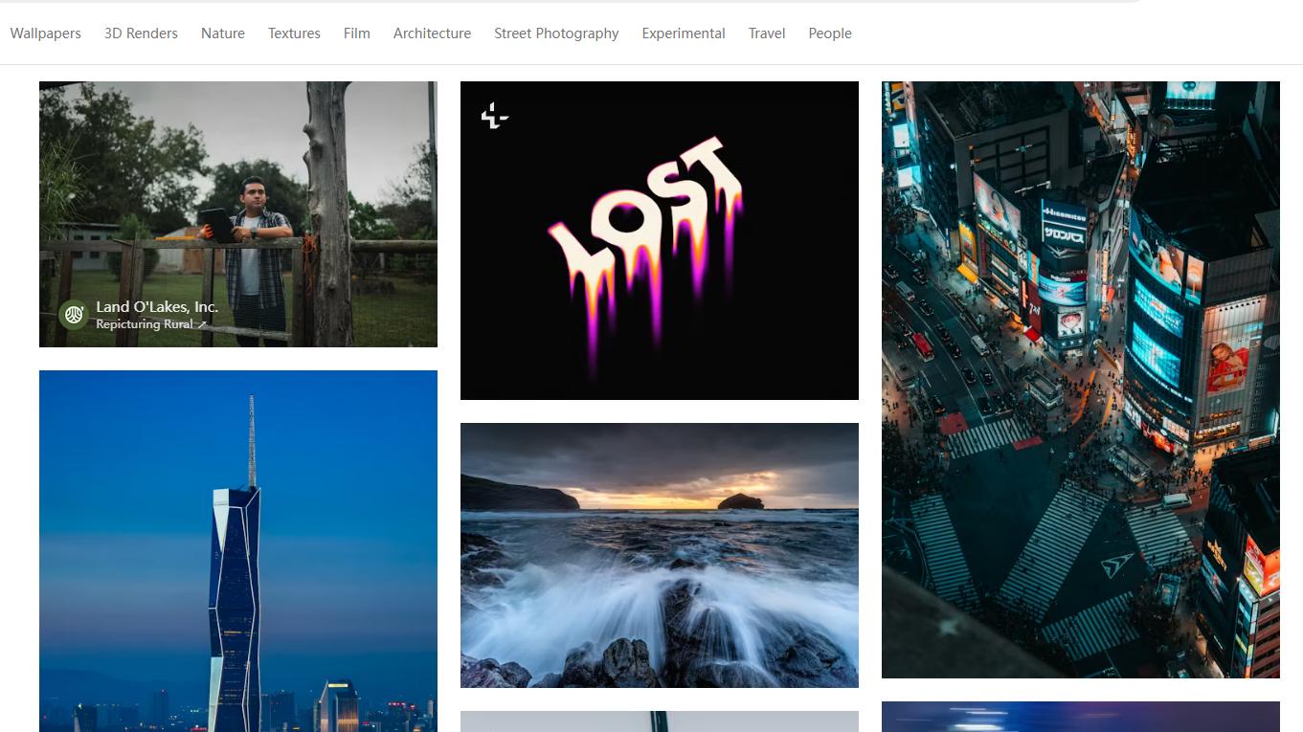Switch to the 3D Renders category
The height and width of the screenshot is (732, 1303).
141,33
